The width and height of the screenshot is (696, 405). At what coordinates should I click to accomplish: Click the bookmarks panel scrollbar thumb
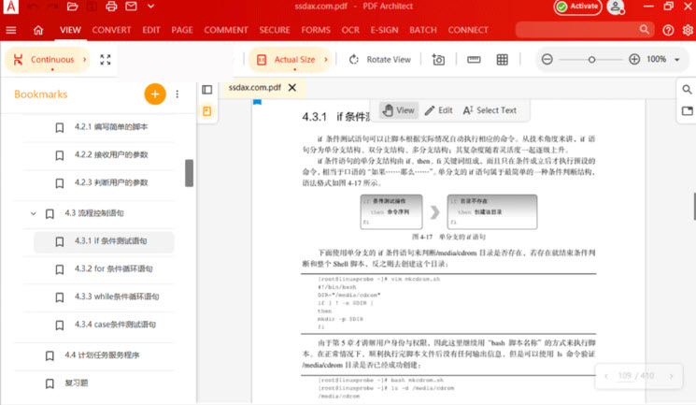click(189, 173)
